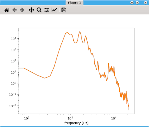
Task: Click the frequency [Hz] axis label
Action: pos(77,123)
